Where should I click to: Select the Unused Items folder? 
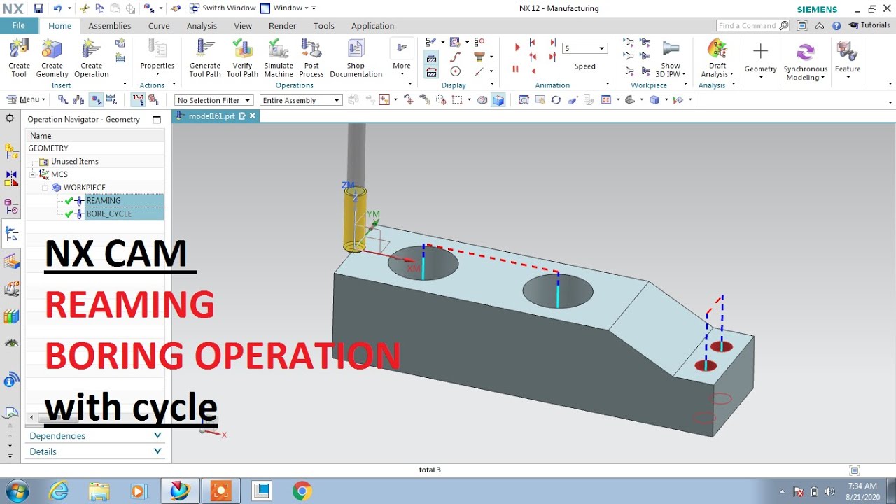point(74,162)
